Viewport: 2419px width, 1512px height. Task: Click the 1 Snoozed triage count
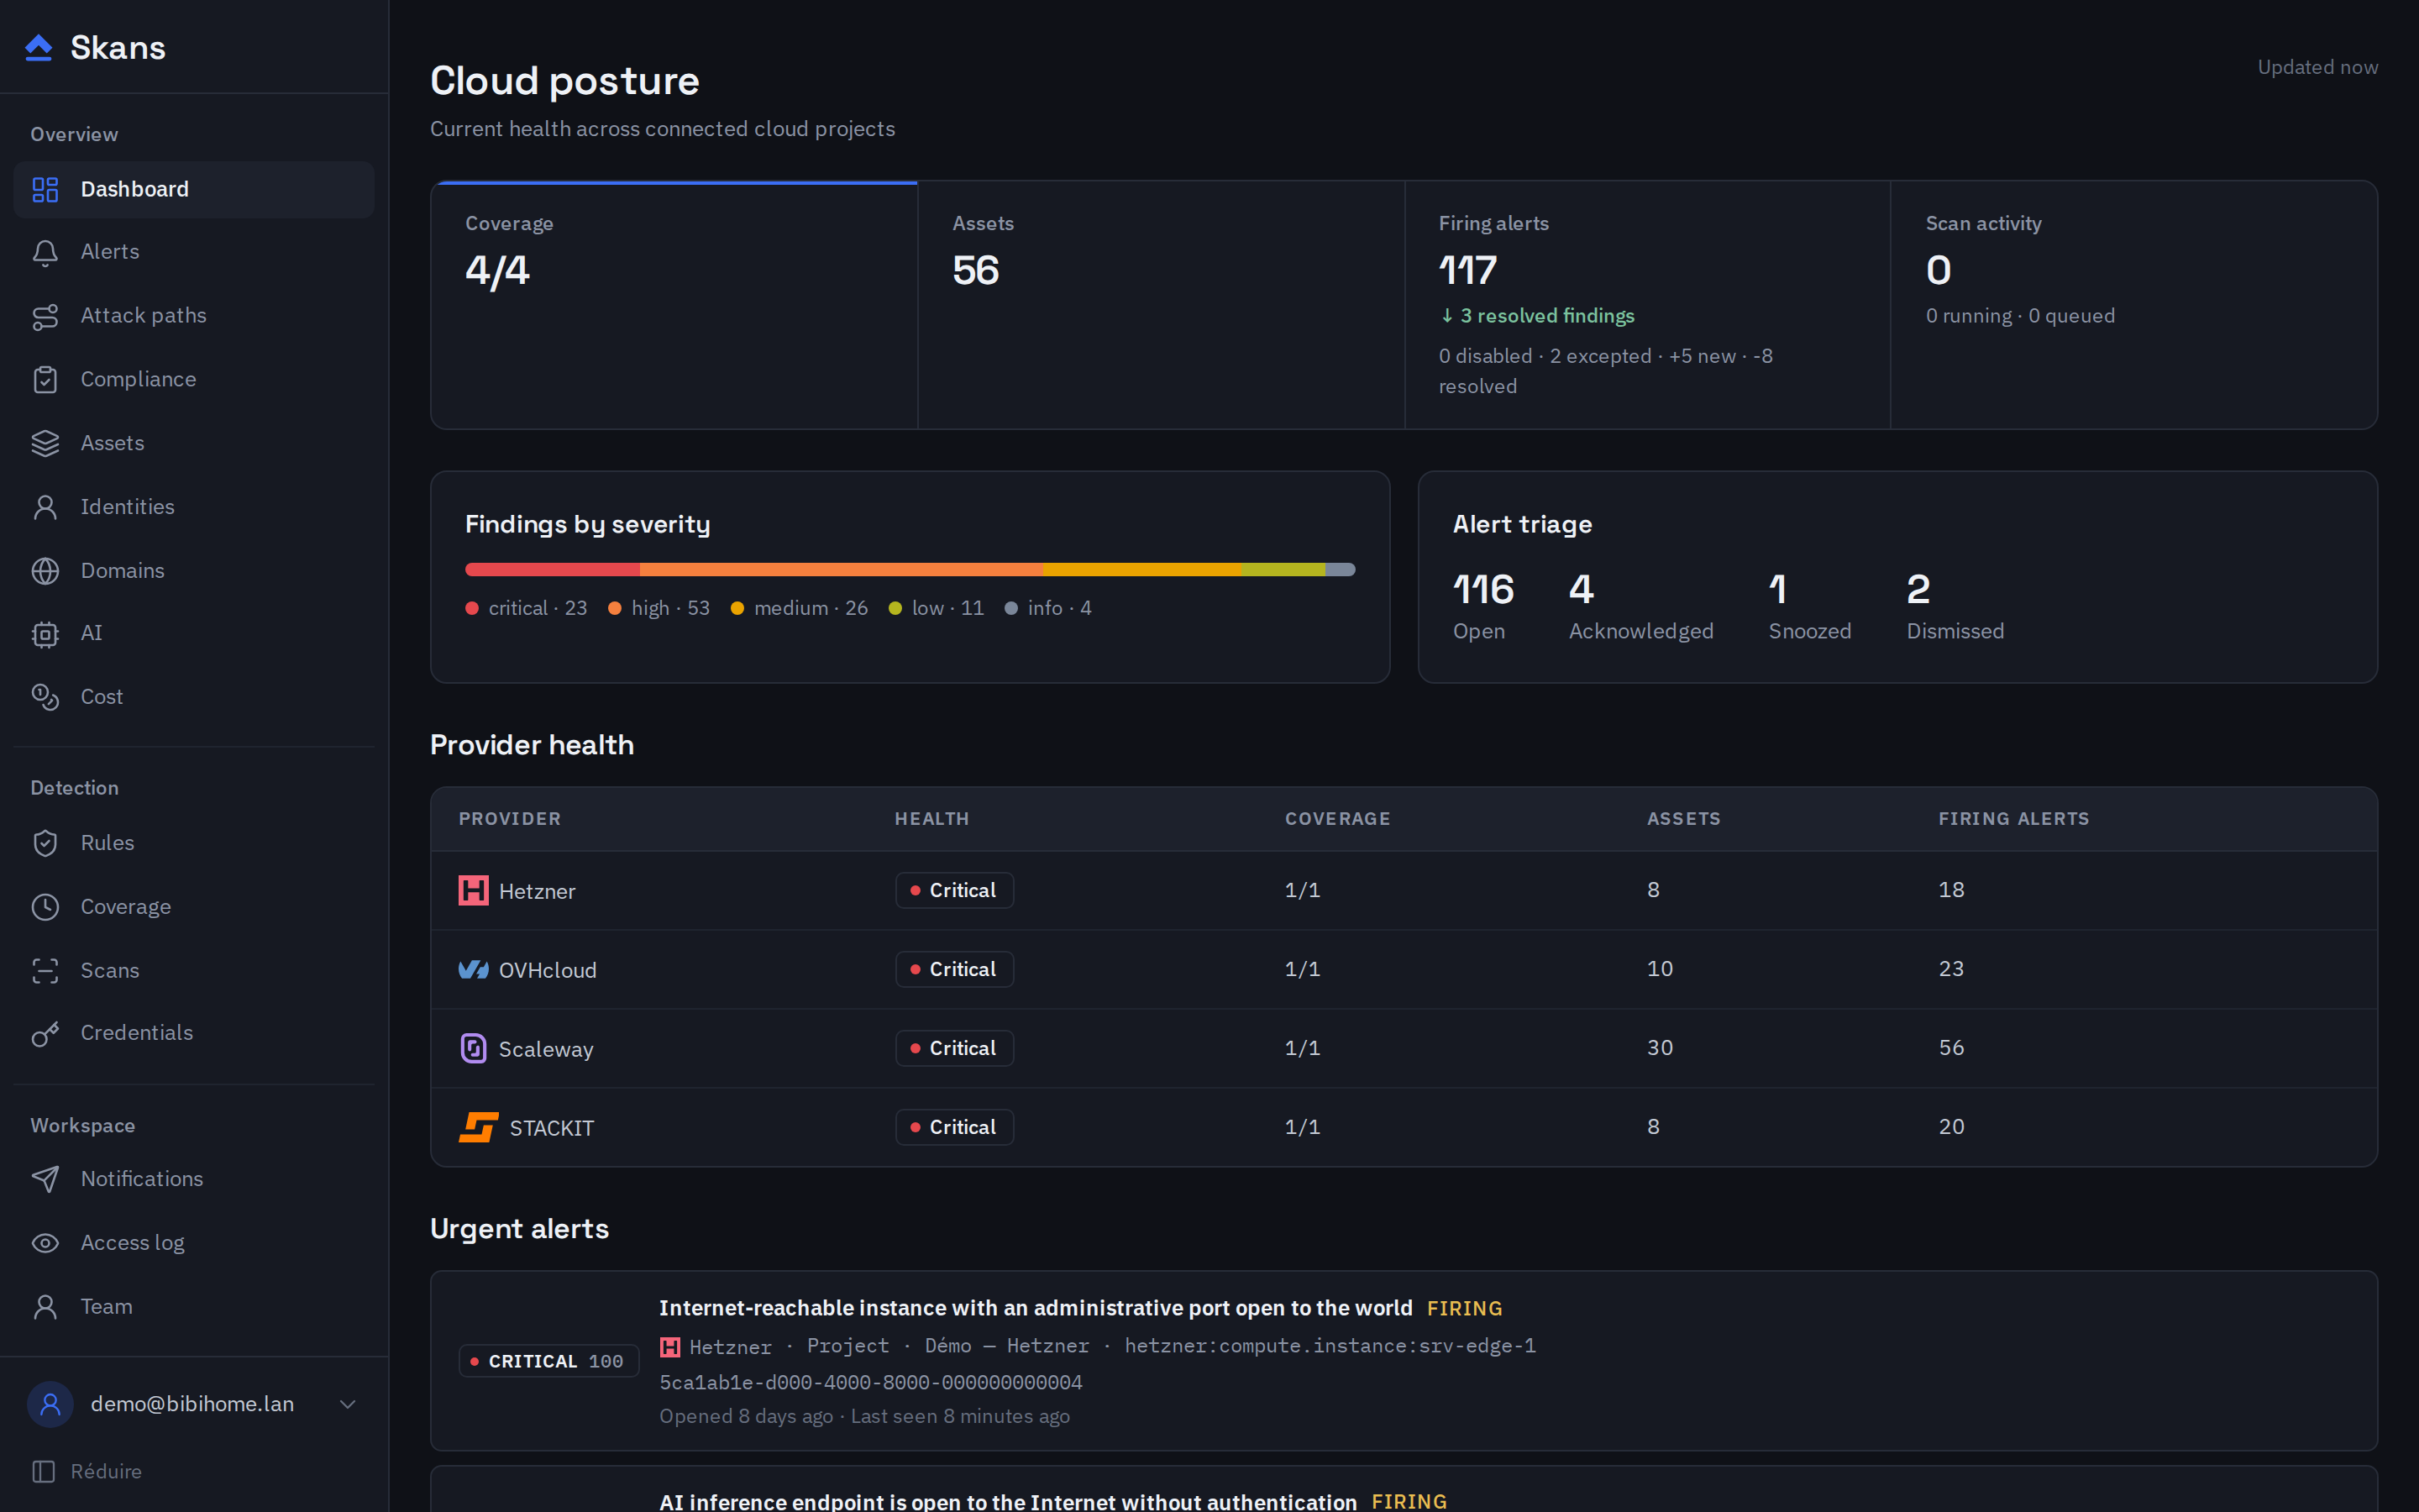pos(1809,606)
